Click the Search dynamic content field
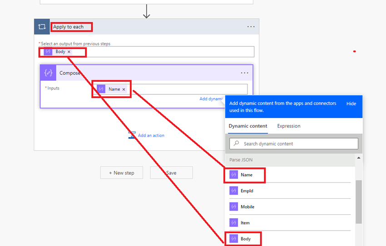Viewport: 386px width, 246px height. (294, 144)
